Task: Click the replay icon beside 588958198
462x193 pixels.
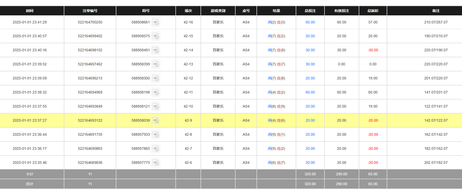Action: (x=156, y=92)
